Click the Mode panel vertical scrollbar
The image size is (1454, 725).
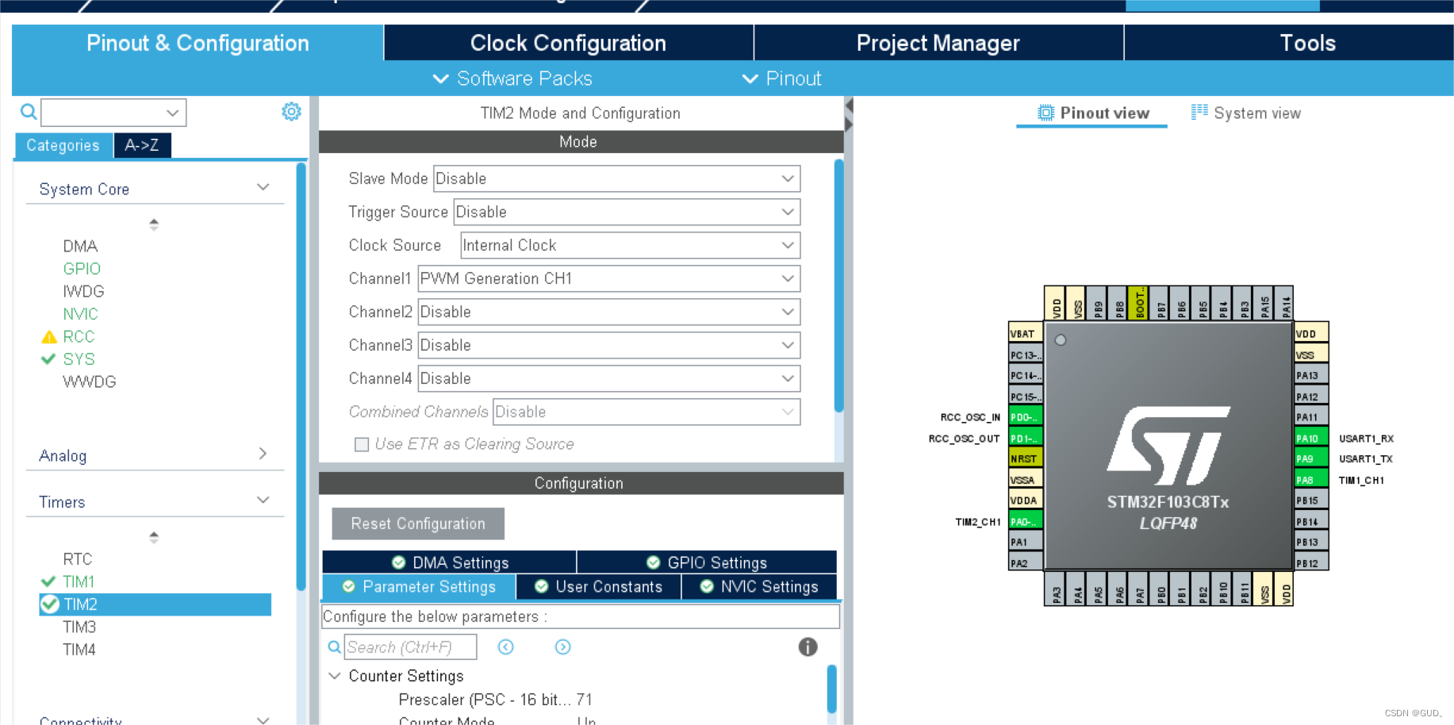[x=838, y=286]
